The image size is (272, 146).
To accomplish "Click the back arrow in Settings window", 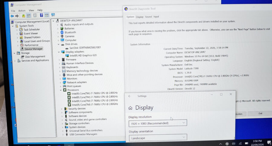I will [x=130, y=96].
